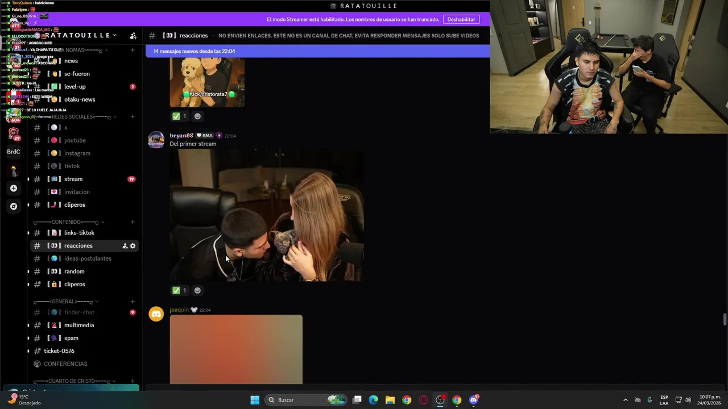Viewport: 728px width, 409px height.
Task: Open the youtube channel
Action: (84, 140)
